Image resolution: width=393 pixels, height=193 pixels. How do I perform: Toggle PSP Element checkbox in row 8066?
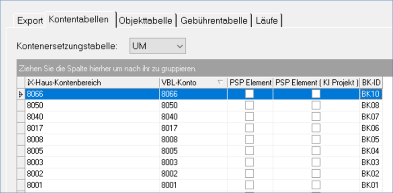point(250,94)
